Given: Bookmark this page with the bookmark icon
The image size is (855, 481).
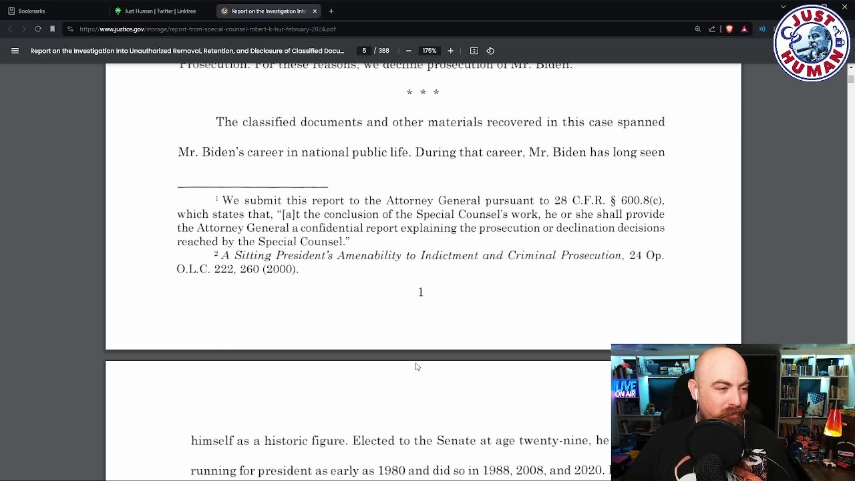Looking at the screenshot, I should pos(52,29).
